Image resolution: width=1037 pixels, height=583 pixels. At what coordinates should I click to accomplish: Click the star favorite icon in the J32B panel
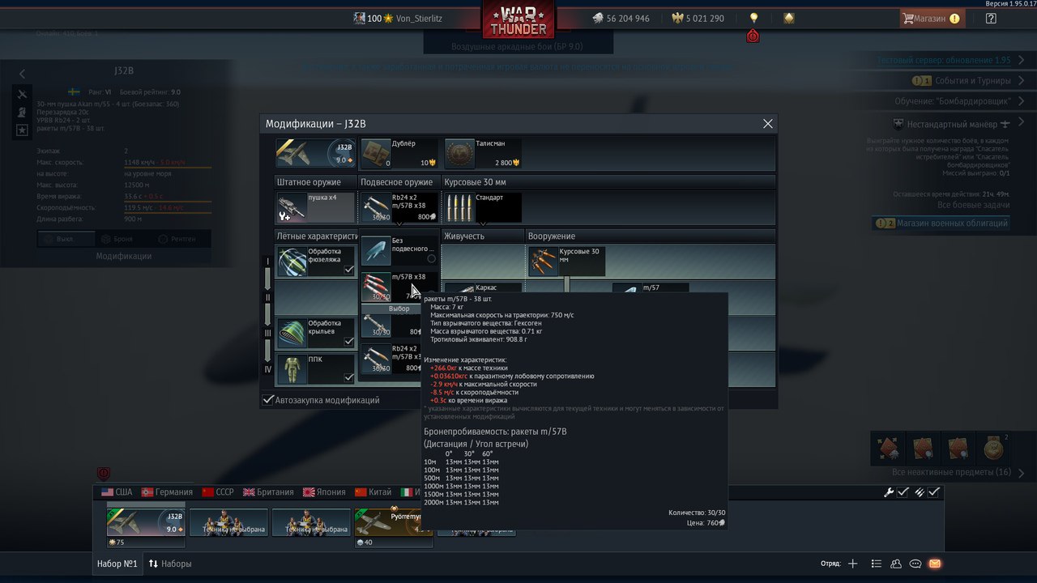coord(22,130)
